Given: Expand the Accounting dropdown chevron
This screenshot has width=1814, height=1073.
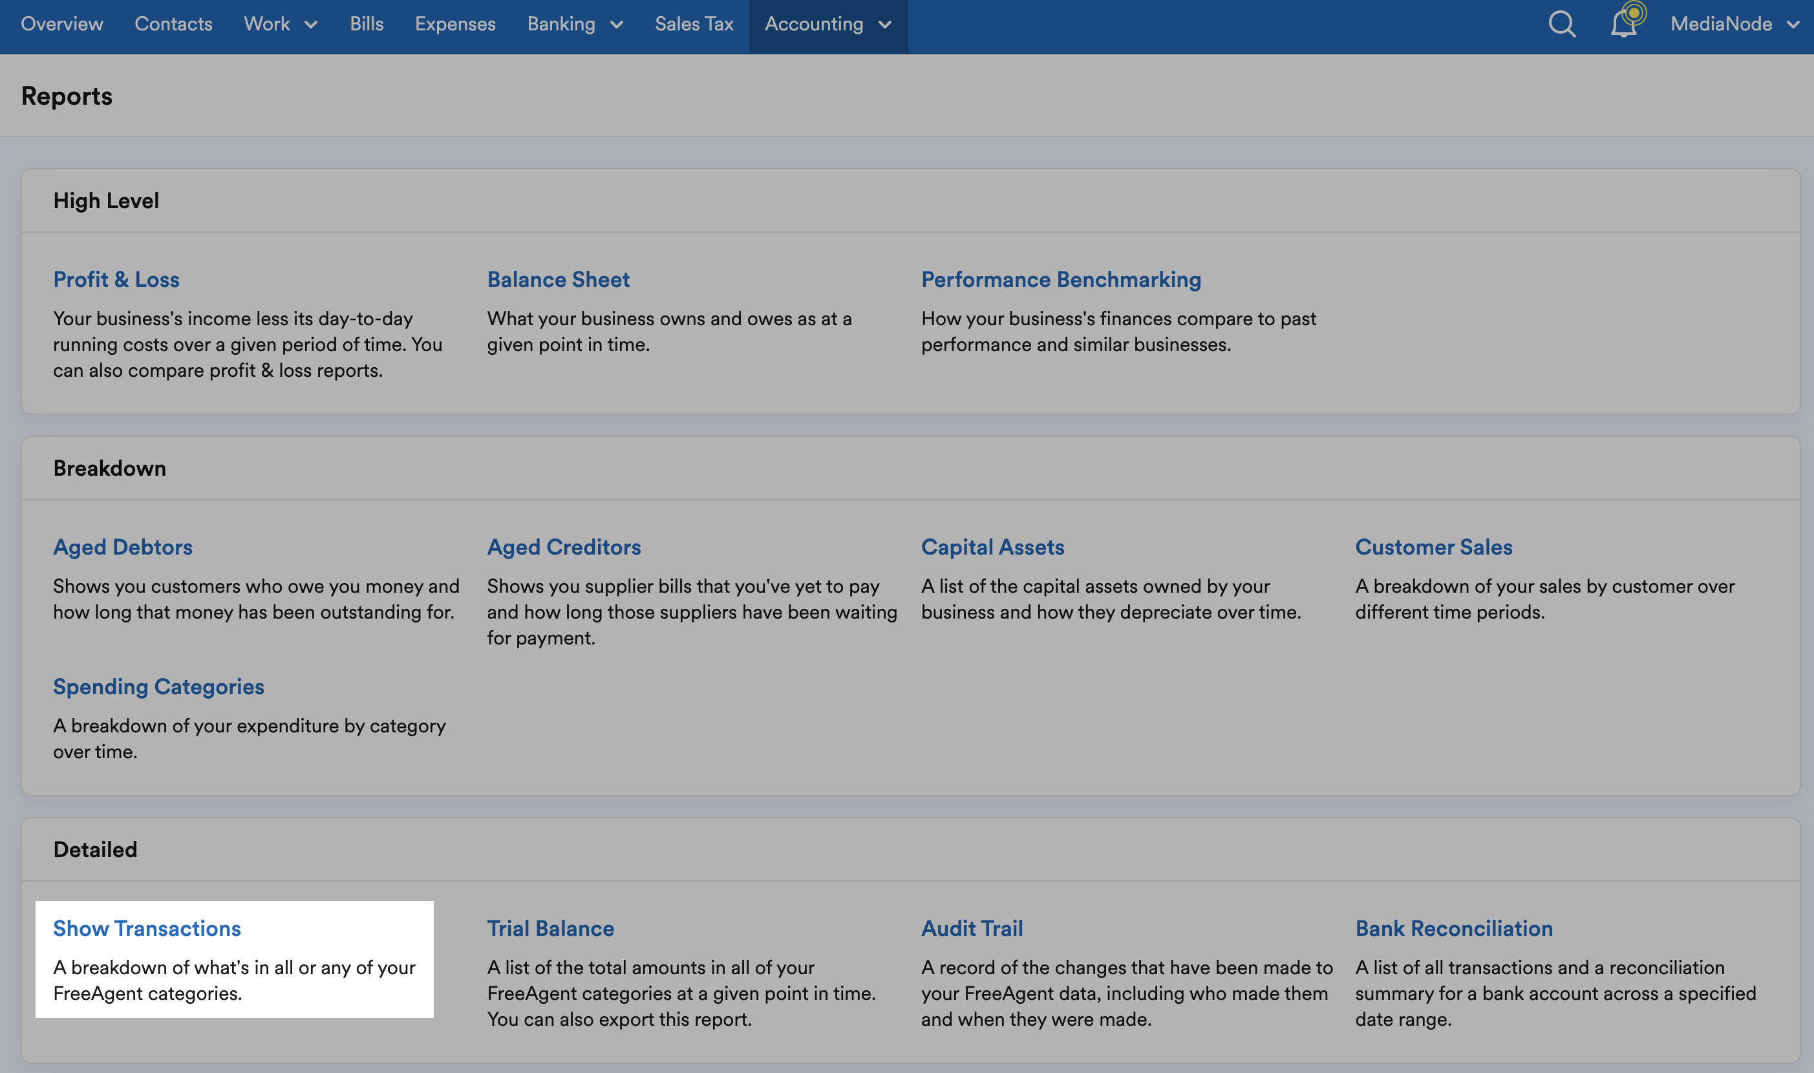Looking at the screenshot, I should [x=885, y=25].
